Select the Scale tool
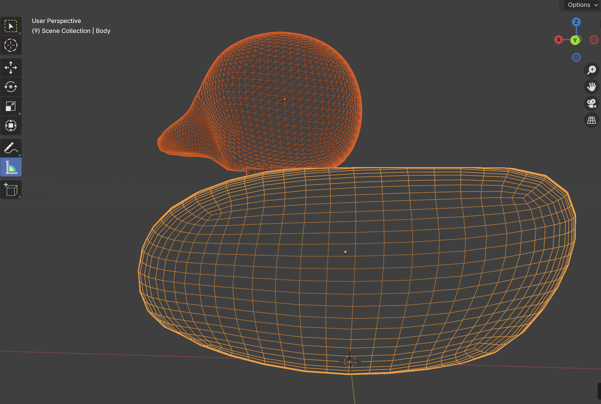The width and height of the screenshot is (601, 404). [11, 106]
